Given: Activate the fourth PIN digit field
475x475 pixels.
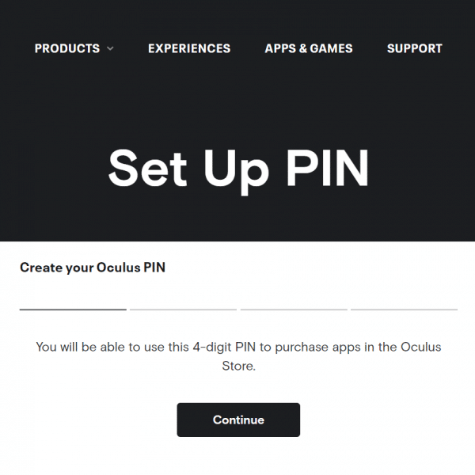Looking at the screenshot, I should click(x=404, y=300).
